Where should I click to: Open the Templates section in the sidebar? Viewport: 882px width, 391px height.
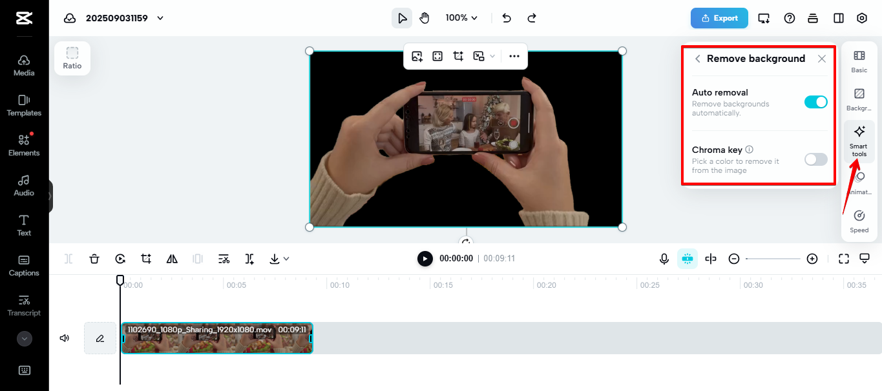[x=24, y=106]
